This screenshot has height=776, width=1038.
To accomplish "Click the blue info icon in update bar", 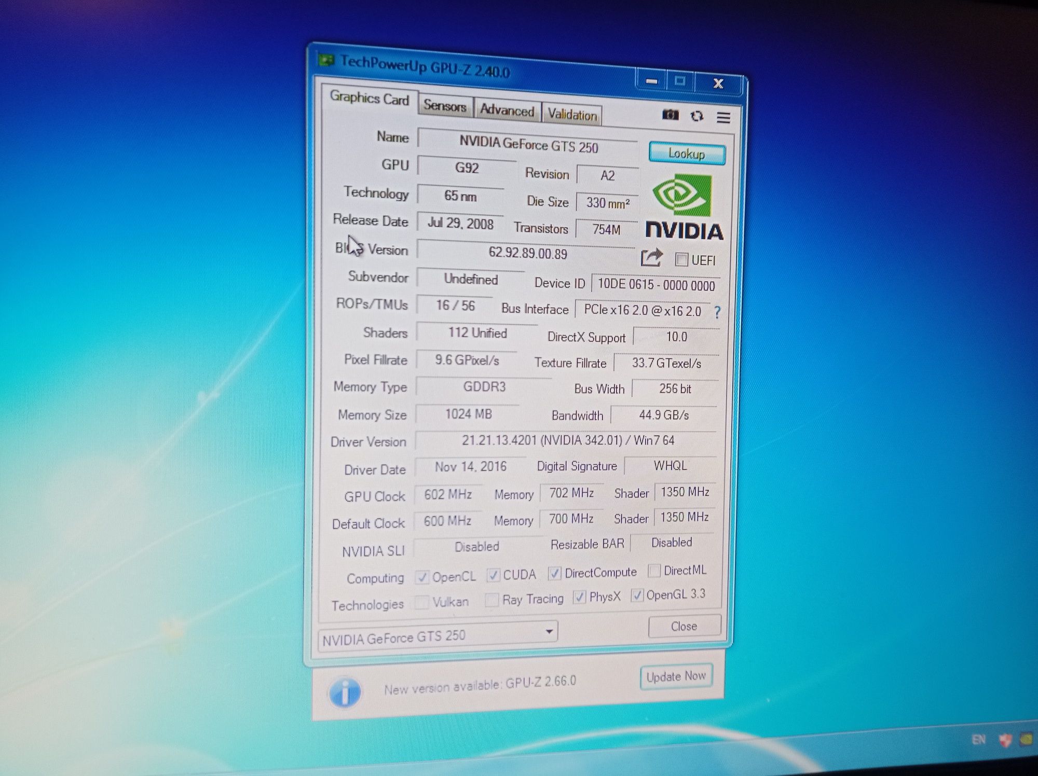I will (345, 692).
